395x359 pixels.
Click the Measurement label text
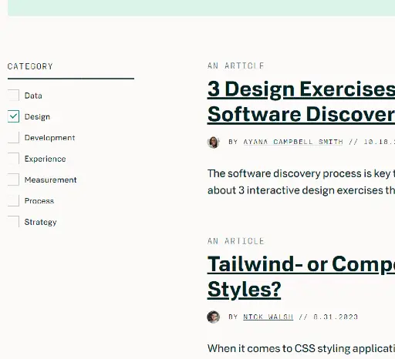pyautogui.click(x=50, y=179)
